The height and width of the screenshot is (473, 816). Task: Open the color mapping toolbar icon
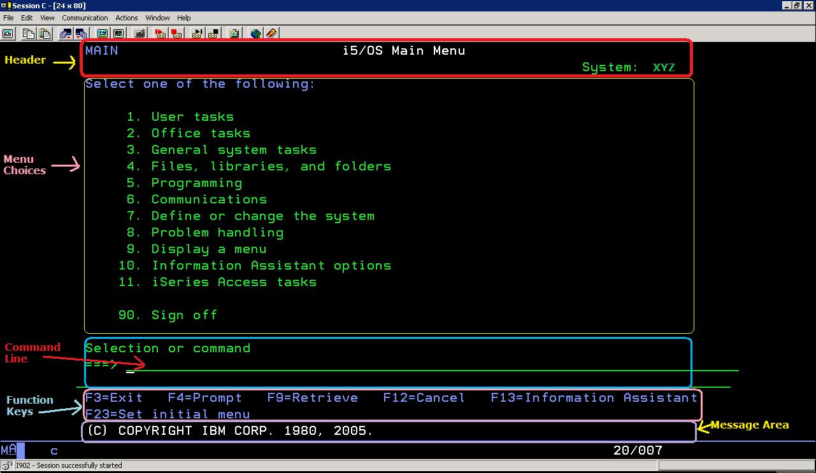click(118, 34)
